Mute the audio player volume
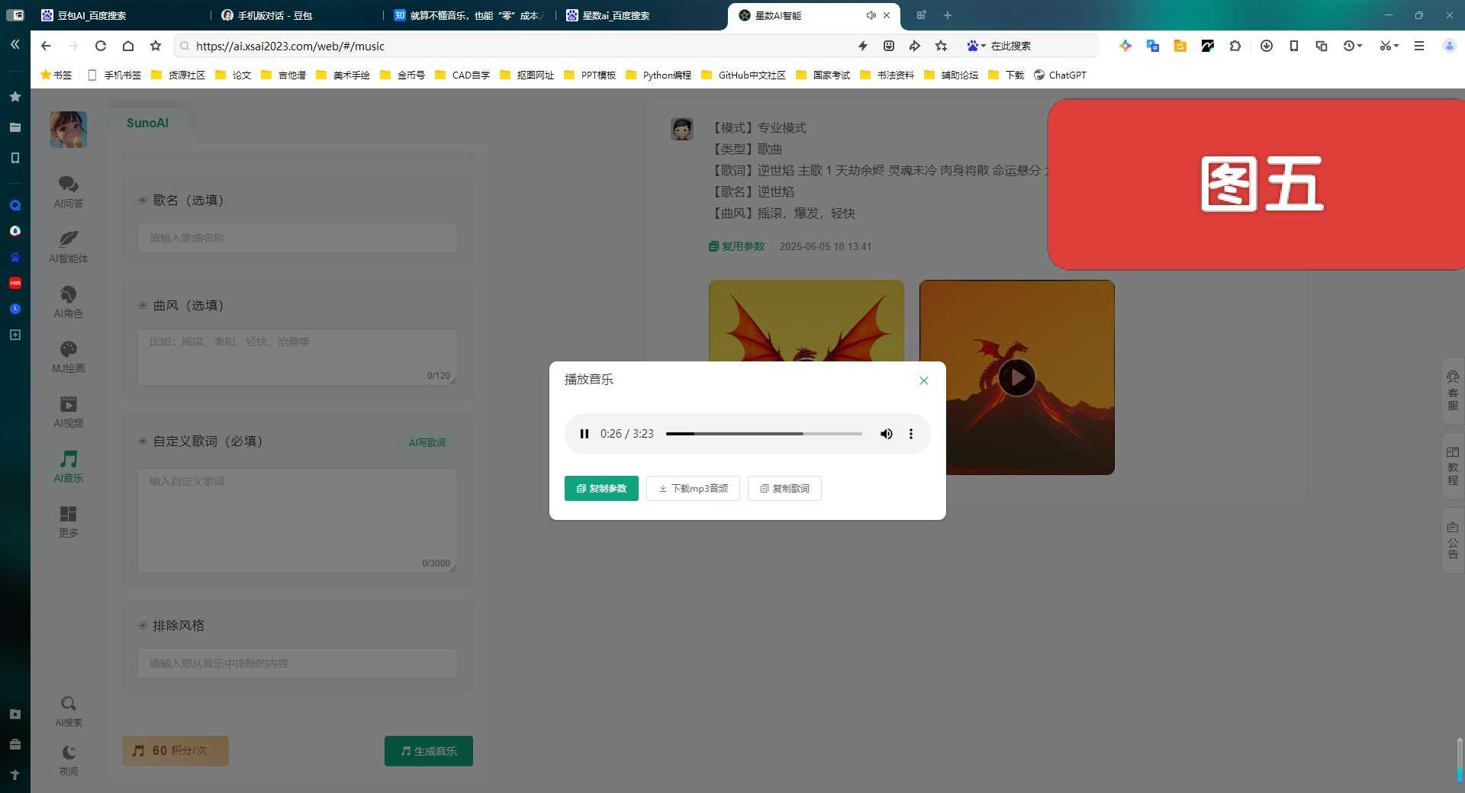 pyautogui.click(x=886, y=434)
